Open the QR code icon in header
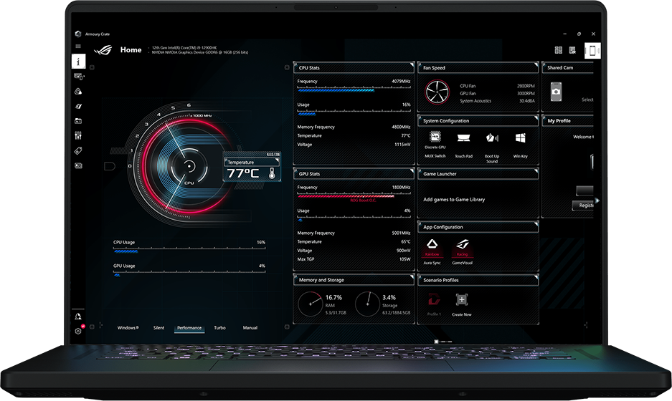Image resolution: width=672 pixels, height=401 pixels. (572, 51)
